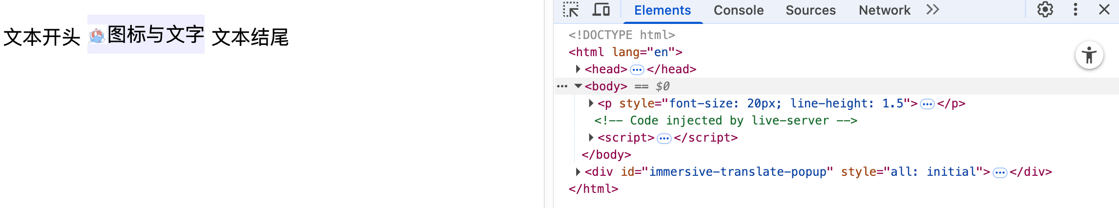Select the closing </body> tag line

click(x=606, y=154)
